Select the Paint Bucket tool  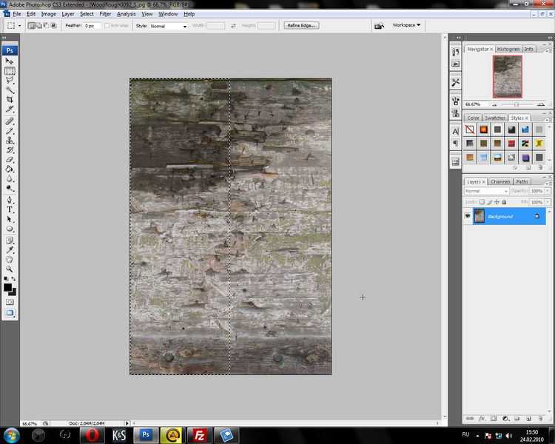pyautogui.click(x=10, y=169)
